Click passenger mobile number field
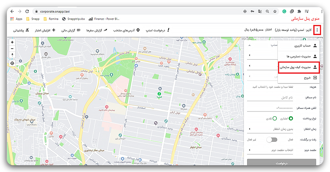 pos(270,108)
